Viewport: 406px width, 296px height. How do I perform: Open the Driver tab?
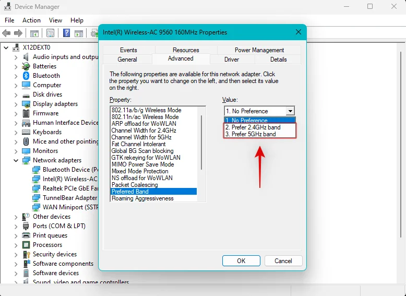pos(232,60)
